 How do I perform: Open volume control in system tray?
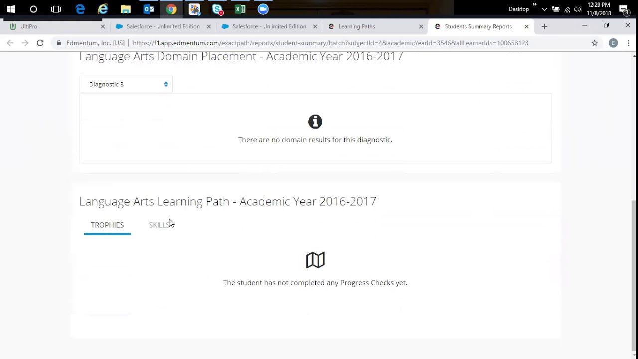click(578, 9)
